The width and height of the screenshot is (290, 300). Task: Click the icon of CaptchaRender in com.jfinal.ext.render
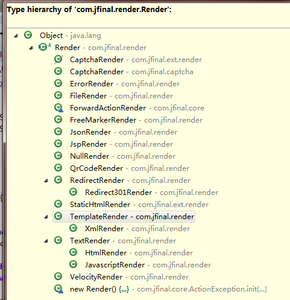(58, 59)
